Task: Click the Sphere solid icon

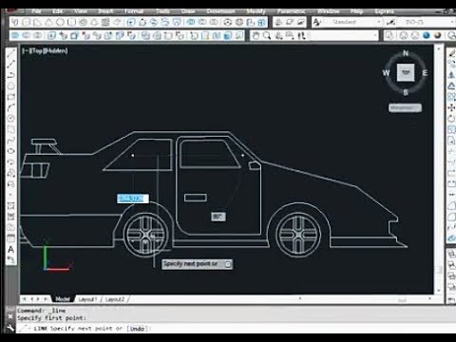Action: pyautogui.click(x=60, y=23)
